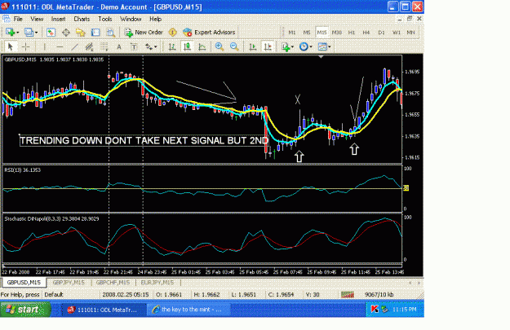Open the Indicators list dropdown
The width and height of the screenshot is (510, 330).
click(x=287, y=46)
